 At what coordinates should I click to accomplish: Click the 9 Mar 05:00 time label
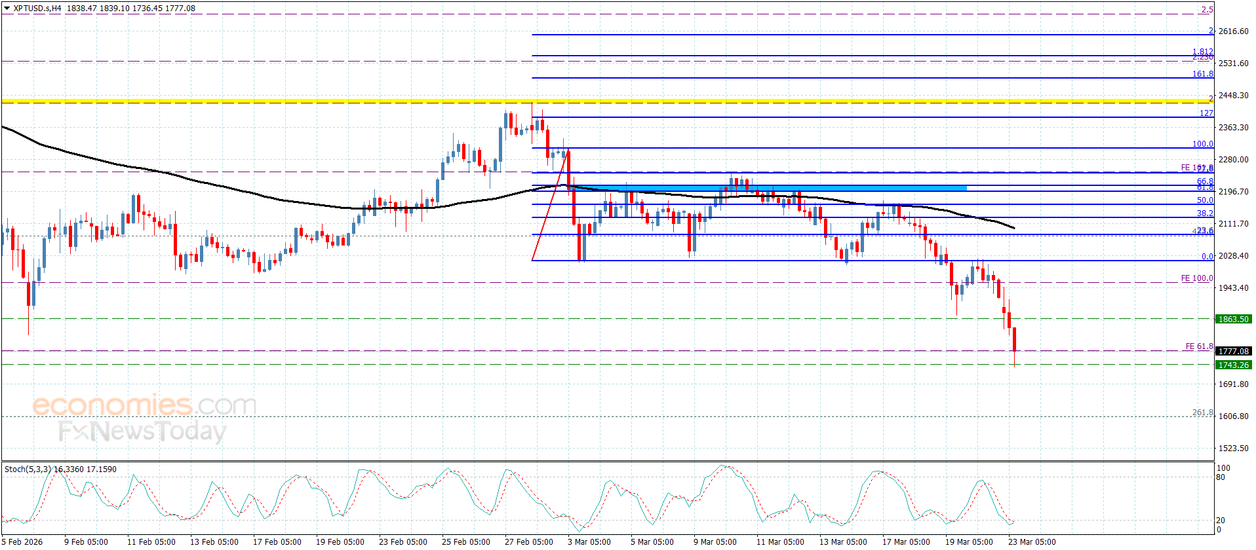(x=715, y=542)
